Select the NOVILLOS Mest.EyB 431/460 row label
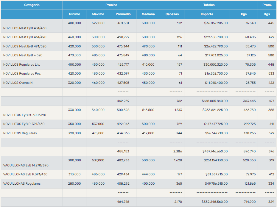277x207 pixels. tap(25, 28)
